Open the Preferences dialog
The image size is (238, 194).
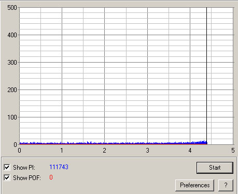(194, 185)
